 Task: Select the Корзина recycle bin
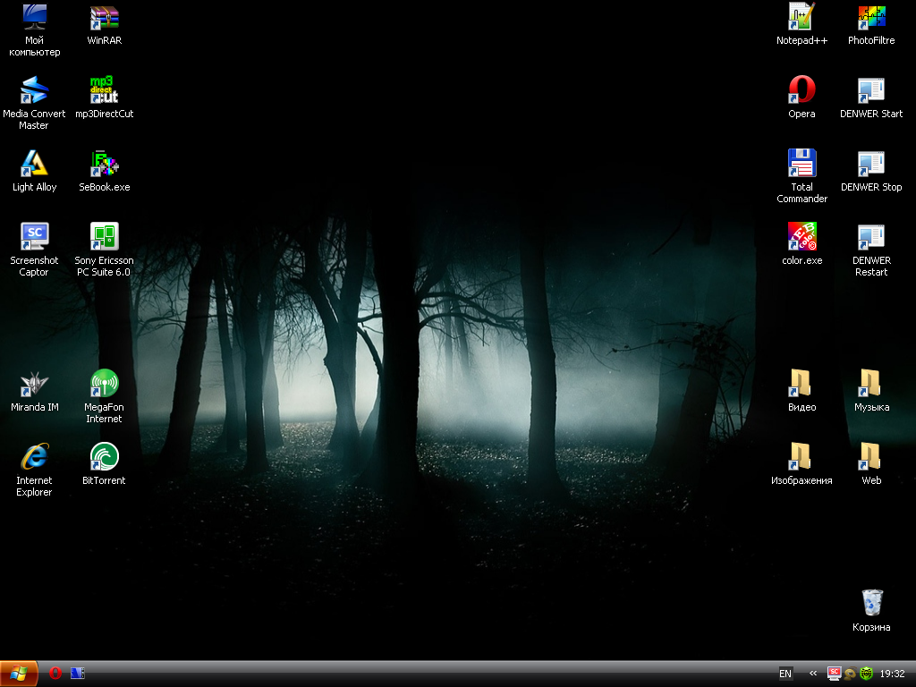click(871, 604)
